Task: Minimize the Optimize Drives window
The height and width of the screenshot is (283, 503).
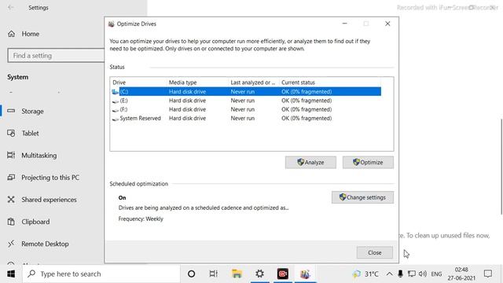Action: (x=345, y=24)
